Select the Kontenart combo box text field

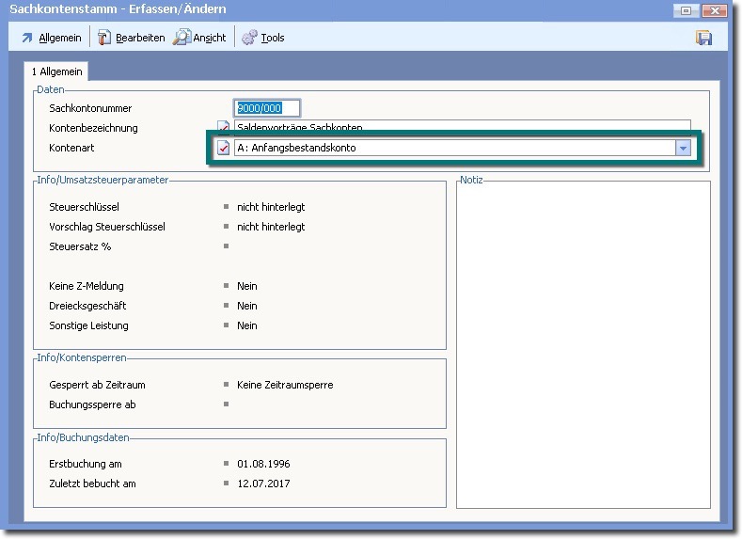pyautogui.click(x=453, y=148)
